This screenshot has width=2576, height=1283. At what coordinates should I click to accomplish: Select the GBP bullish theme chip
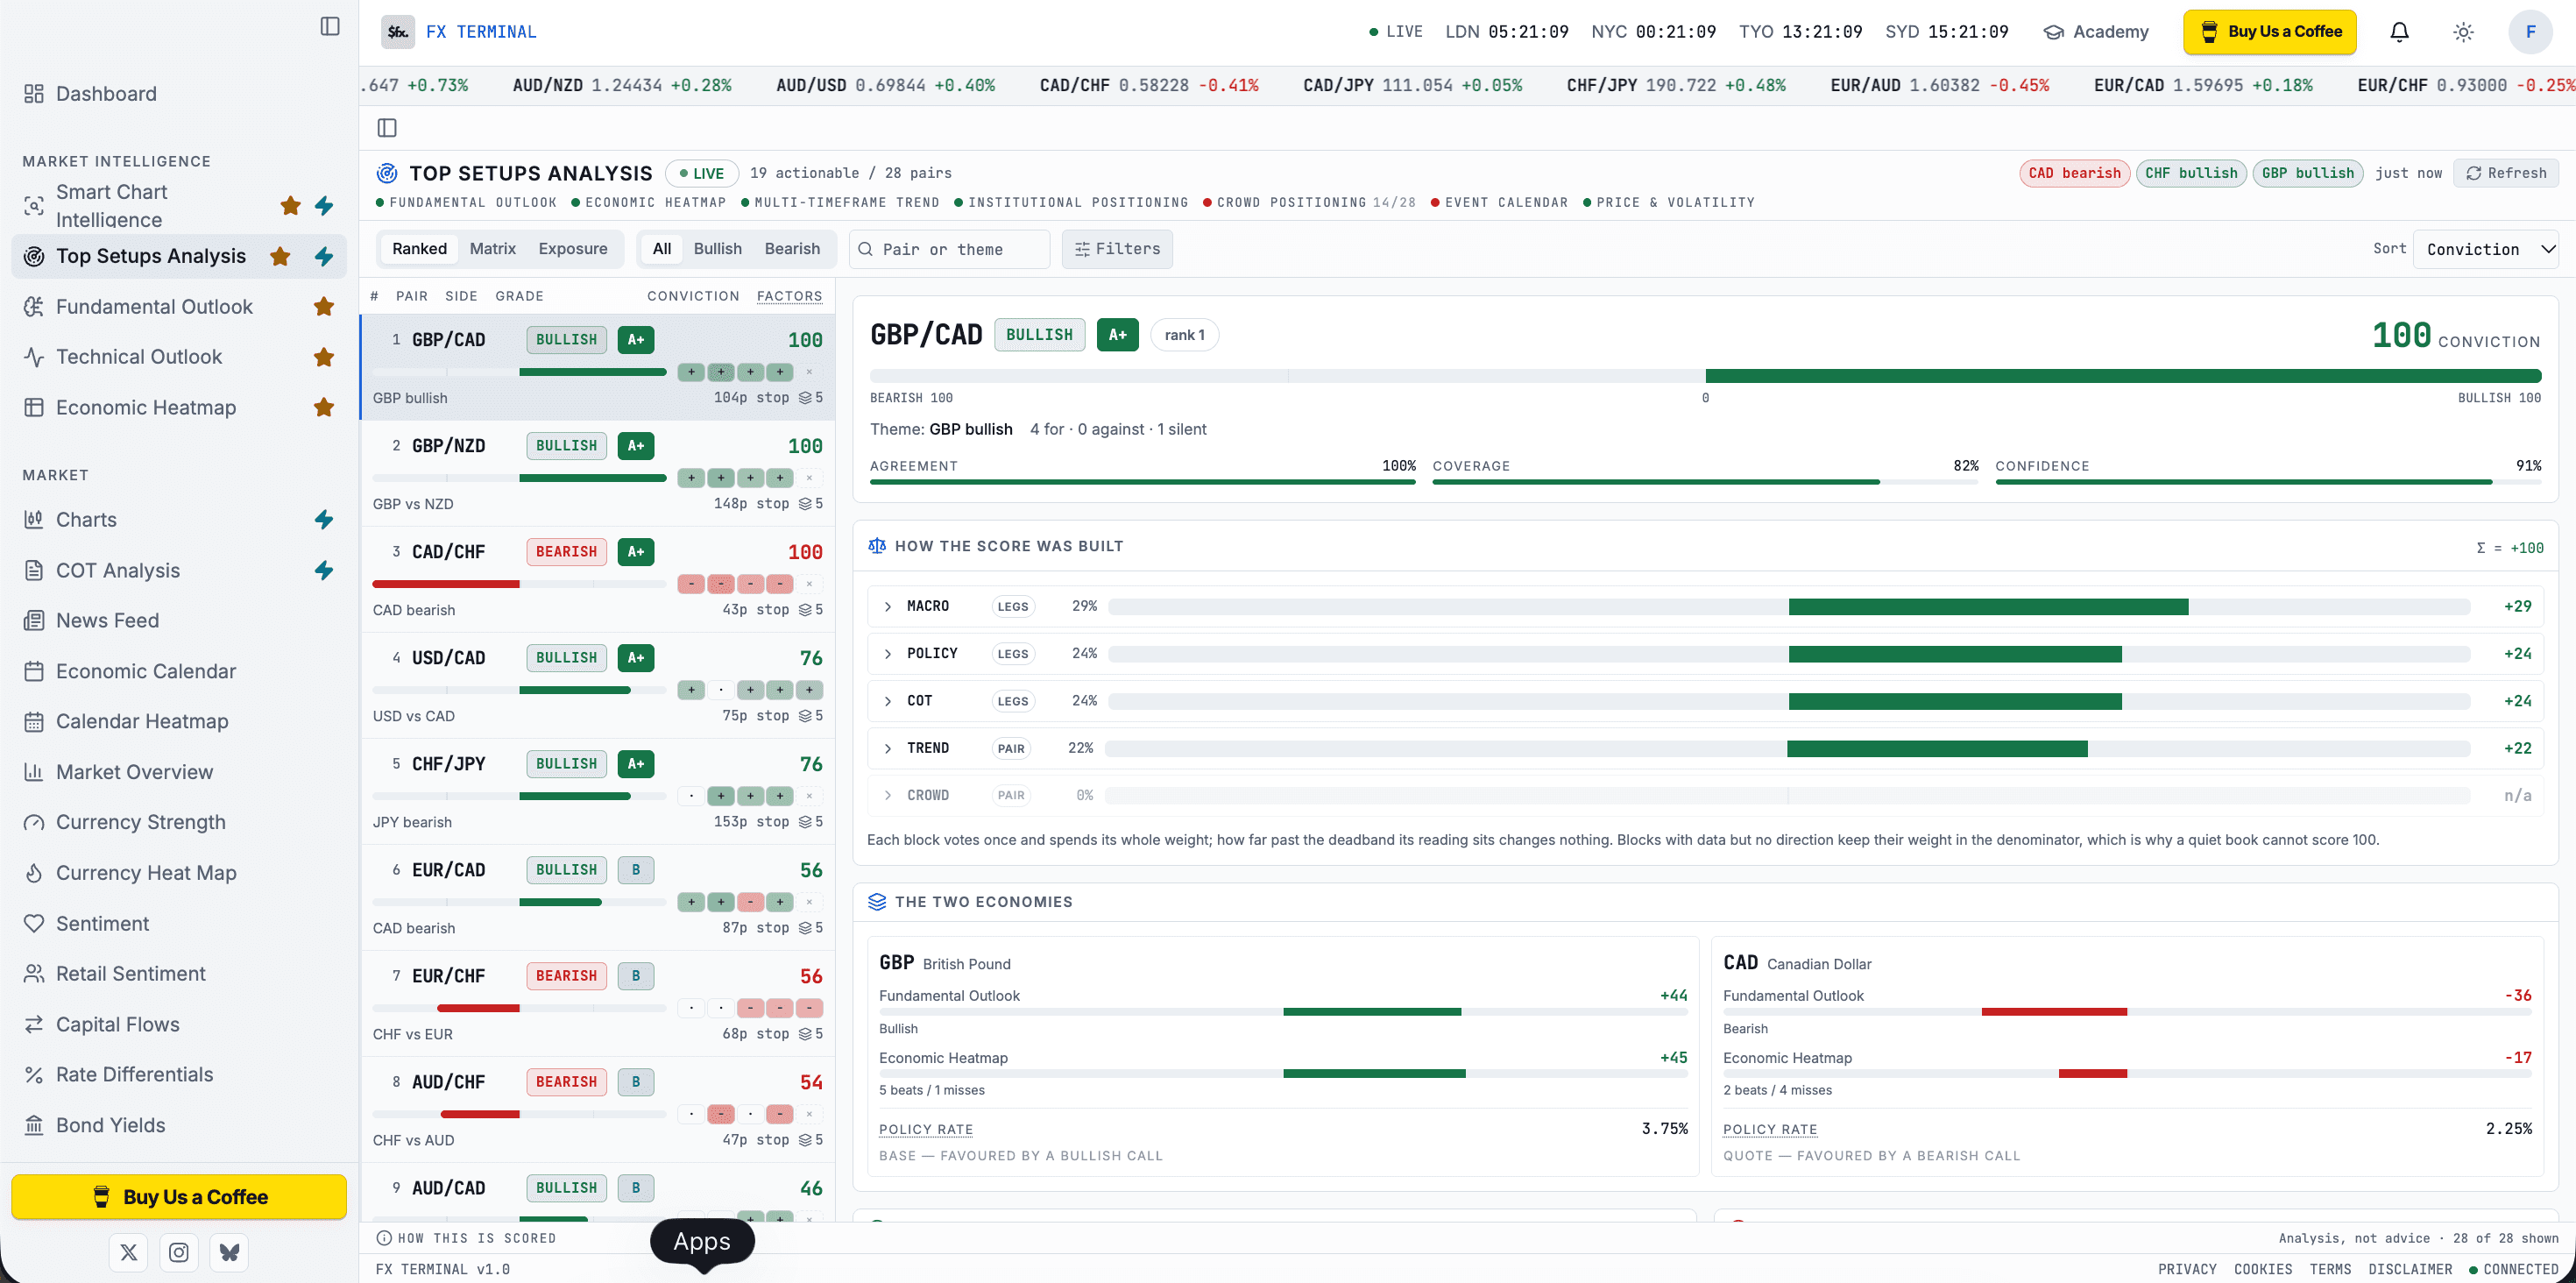tap(2308, 173)
